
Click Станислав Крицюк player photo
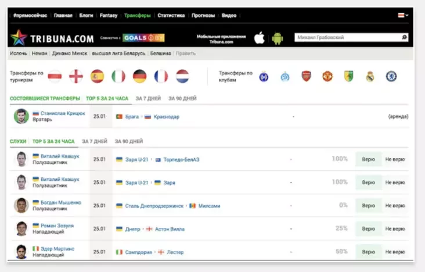click(x=21, y=116)
